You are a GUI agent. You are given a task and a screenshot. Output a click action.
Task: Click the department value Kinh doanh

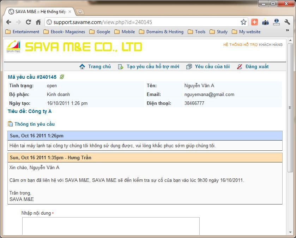pos(58,94)
